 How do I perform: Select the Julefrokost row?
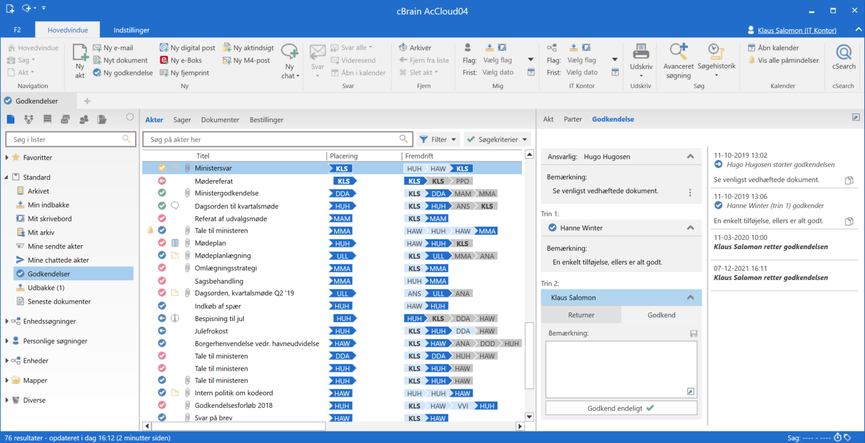coord(332,331)
